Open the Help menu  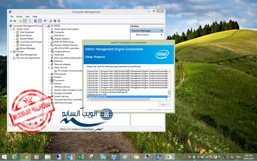(x=35, y=17)
